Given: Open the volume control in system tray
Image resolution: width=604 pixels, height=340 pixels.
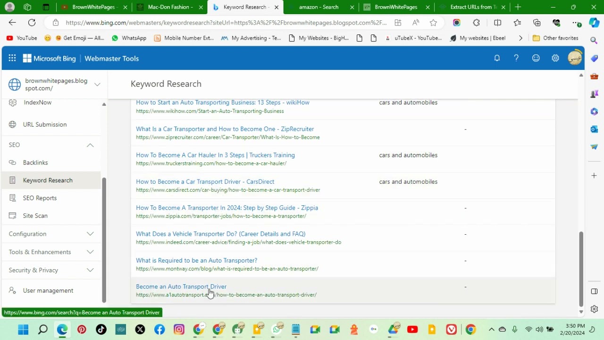Looking at the screenshot, I should point(539,330).
